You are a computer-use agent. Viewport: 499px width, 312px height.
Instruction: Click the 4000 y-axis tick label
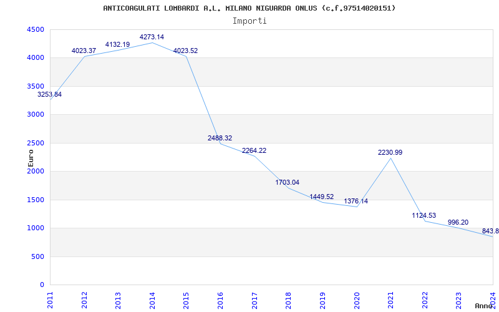coord(36,58)
